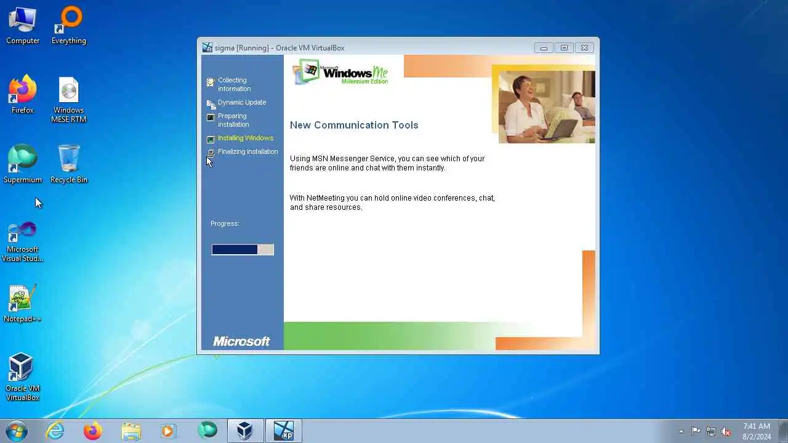Open the clock showing 7:41 AM
Screen dimensions: 788x443
point(757,431)
